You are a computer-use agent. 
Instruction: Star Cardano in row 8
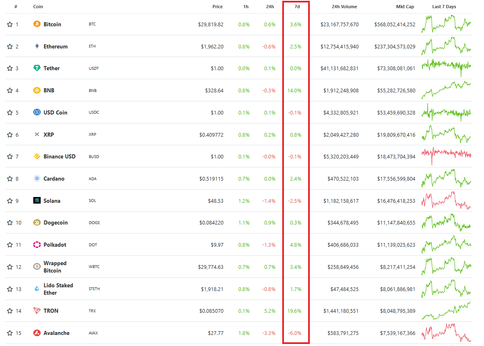coord(10,179)
